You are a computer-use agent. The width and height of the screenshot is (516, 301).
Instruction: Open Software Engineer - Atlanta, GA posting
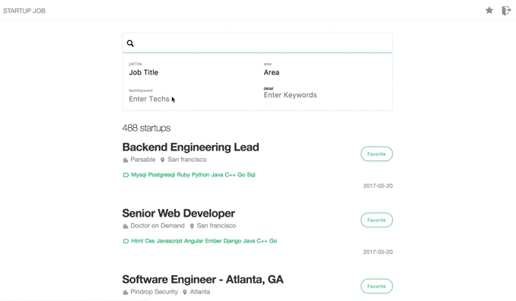pos(202,280)
